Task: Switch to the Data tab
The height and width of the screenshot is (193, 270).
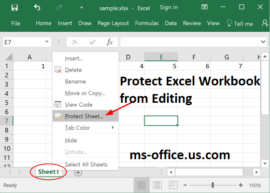Action: tap(171, 23)
